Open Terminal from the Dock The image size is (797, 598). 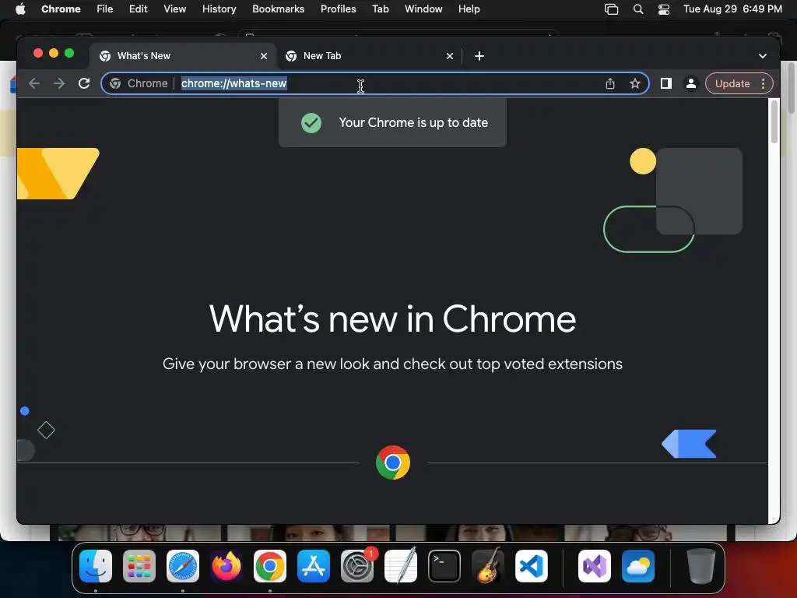click(444, 566)
